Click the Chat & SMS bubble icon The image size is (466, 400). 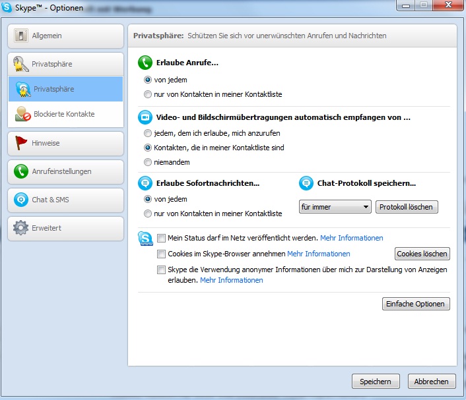point(21,200)
